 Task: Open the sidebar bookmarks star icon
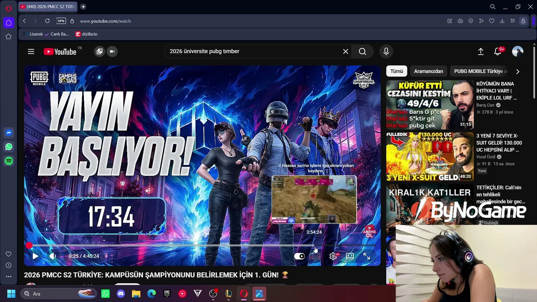point(8,37)
